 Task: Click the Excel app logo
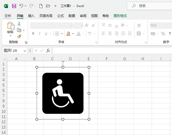click(x=6, y=6)
